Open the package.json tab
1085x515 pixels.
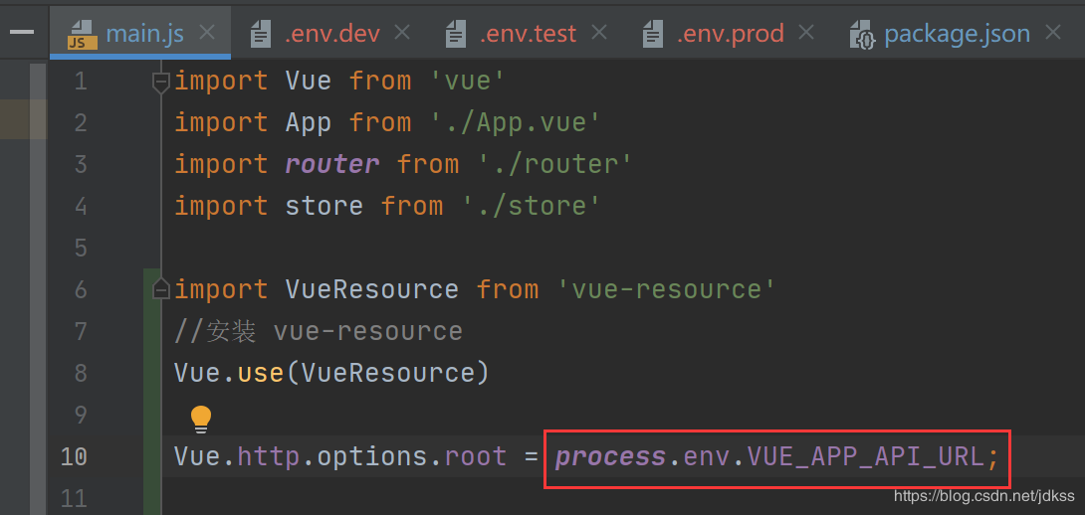tap(957, 34)
